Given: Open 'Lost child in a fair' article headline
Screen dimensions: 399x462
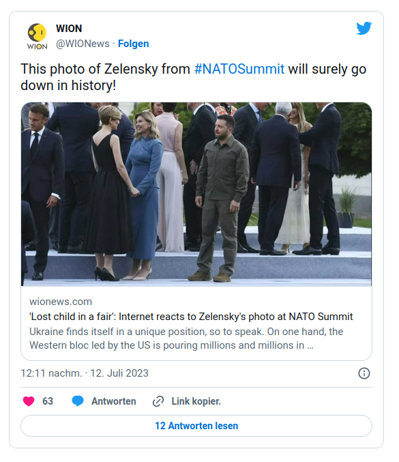Looking at the screenshot, I should 191,317.
